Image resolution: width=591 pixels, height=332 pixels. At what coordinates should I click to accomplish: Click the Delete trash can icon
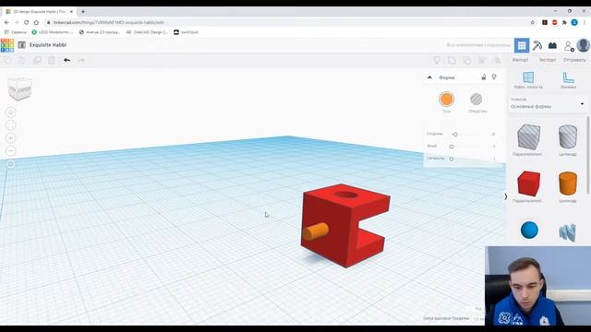point(52,61)
